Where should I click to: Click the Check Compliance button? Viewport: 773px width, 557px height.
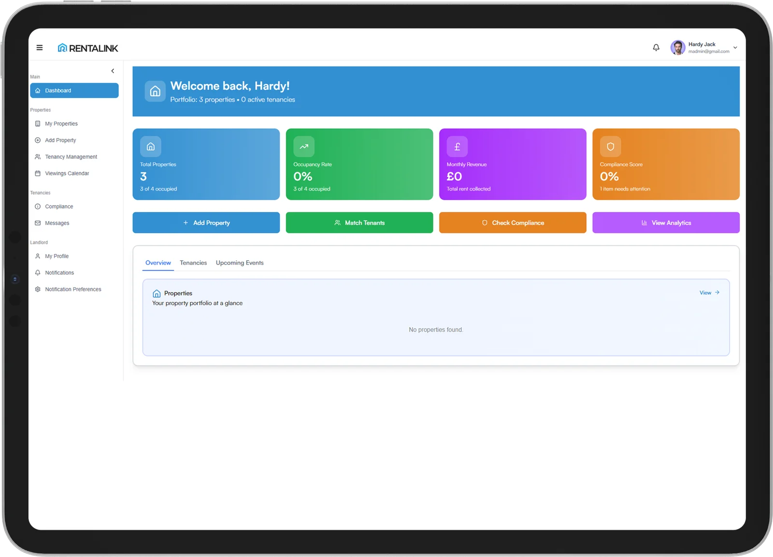coord(513,223)
